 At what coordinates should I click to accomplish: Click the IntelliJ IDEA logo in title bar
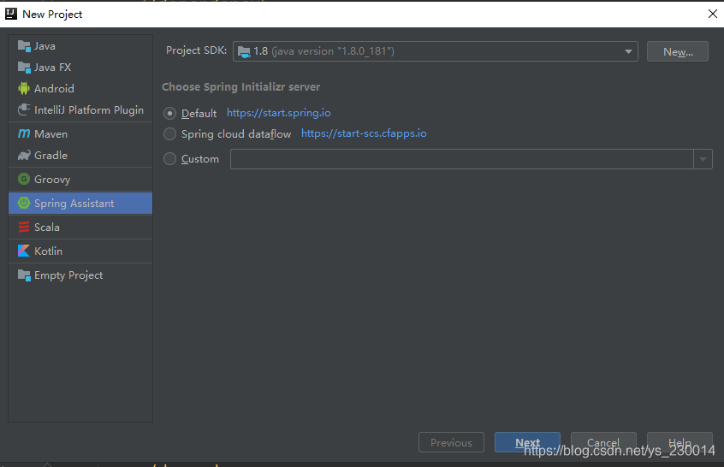pyautogui.click(x=11, y=14)
